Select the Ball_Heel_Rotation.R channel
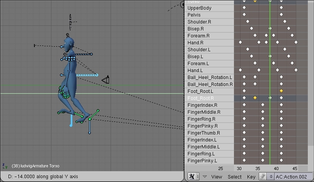 209,84
